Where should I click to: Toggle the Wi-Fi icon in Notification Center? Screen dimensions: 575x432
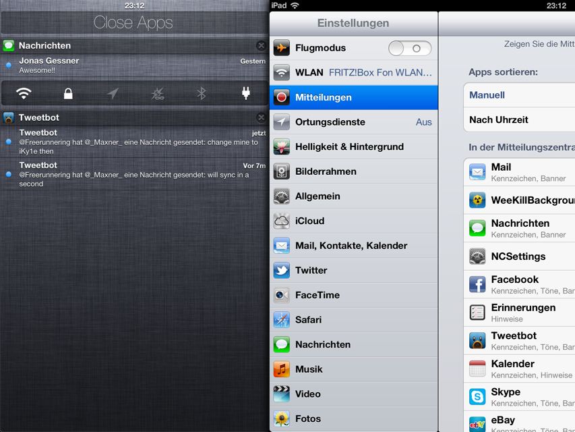[24, 94]
